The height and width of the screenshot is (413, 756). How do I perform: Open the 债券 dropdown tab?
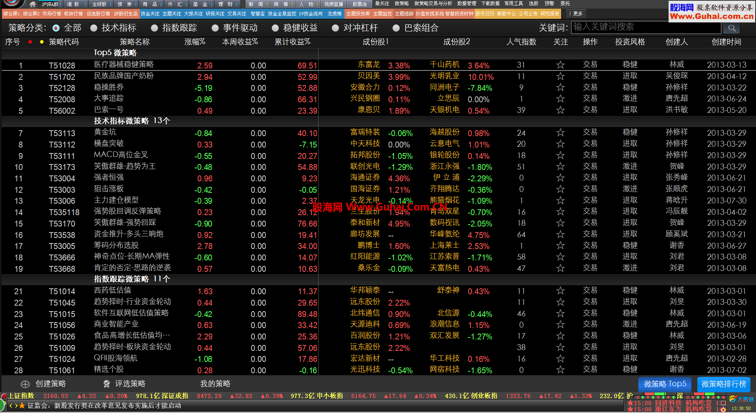pyautogui.click(x=126, y=4)
